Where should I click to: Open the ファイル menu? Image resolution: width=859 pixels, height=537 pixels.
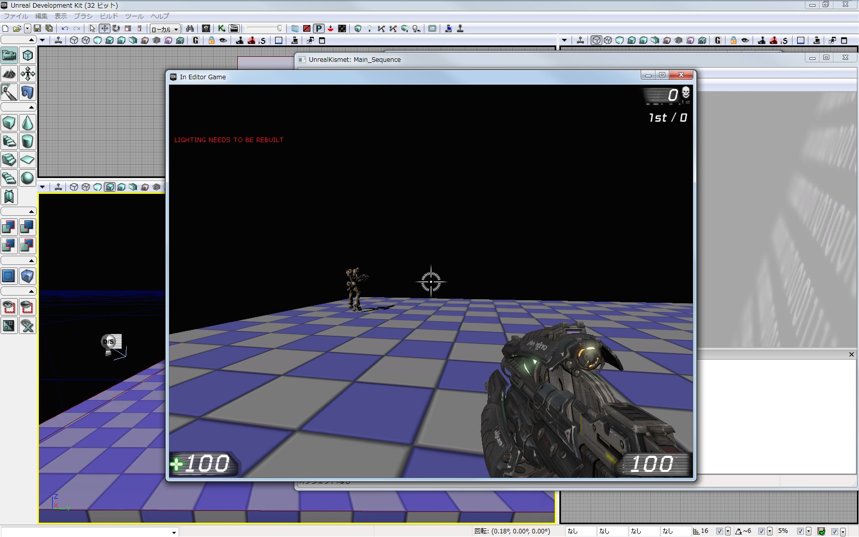click(16, 16)
